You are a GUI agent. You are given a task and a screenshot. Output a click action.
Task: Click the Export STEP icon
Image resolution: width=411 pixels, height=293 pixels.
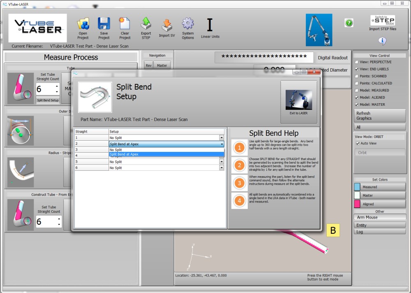146,24
